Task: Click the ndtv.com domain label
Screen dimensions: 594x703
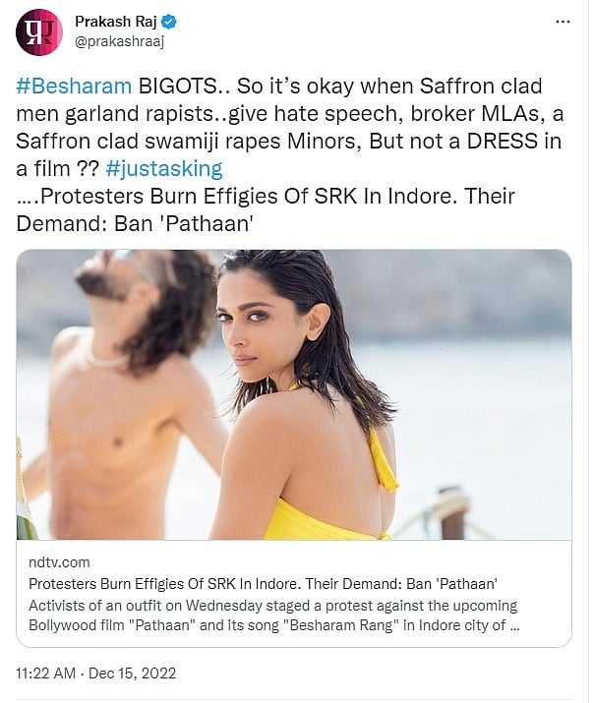Action: tap(58, 562)
